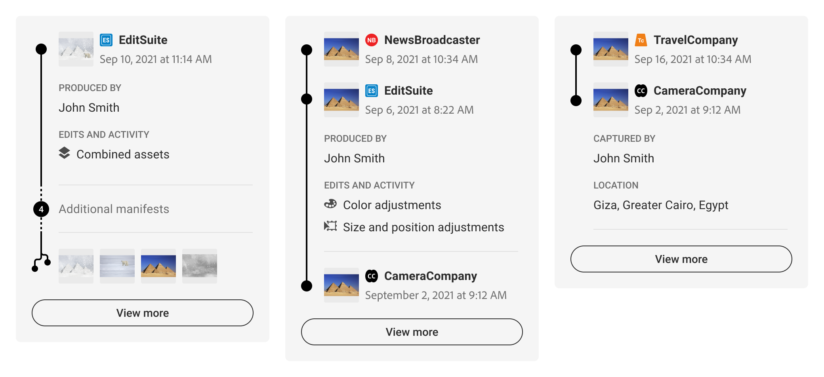This screenshot has width=824, height=377.
Task: Click View more in the TravelCompany card
Action: [681, 259]
